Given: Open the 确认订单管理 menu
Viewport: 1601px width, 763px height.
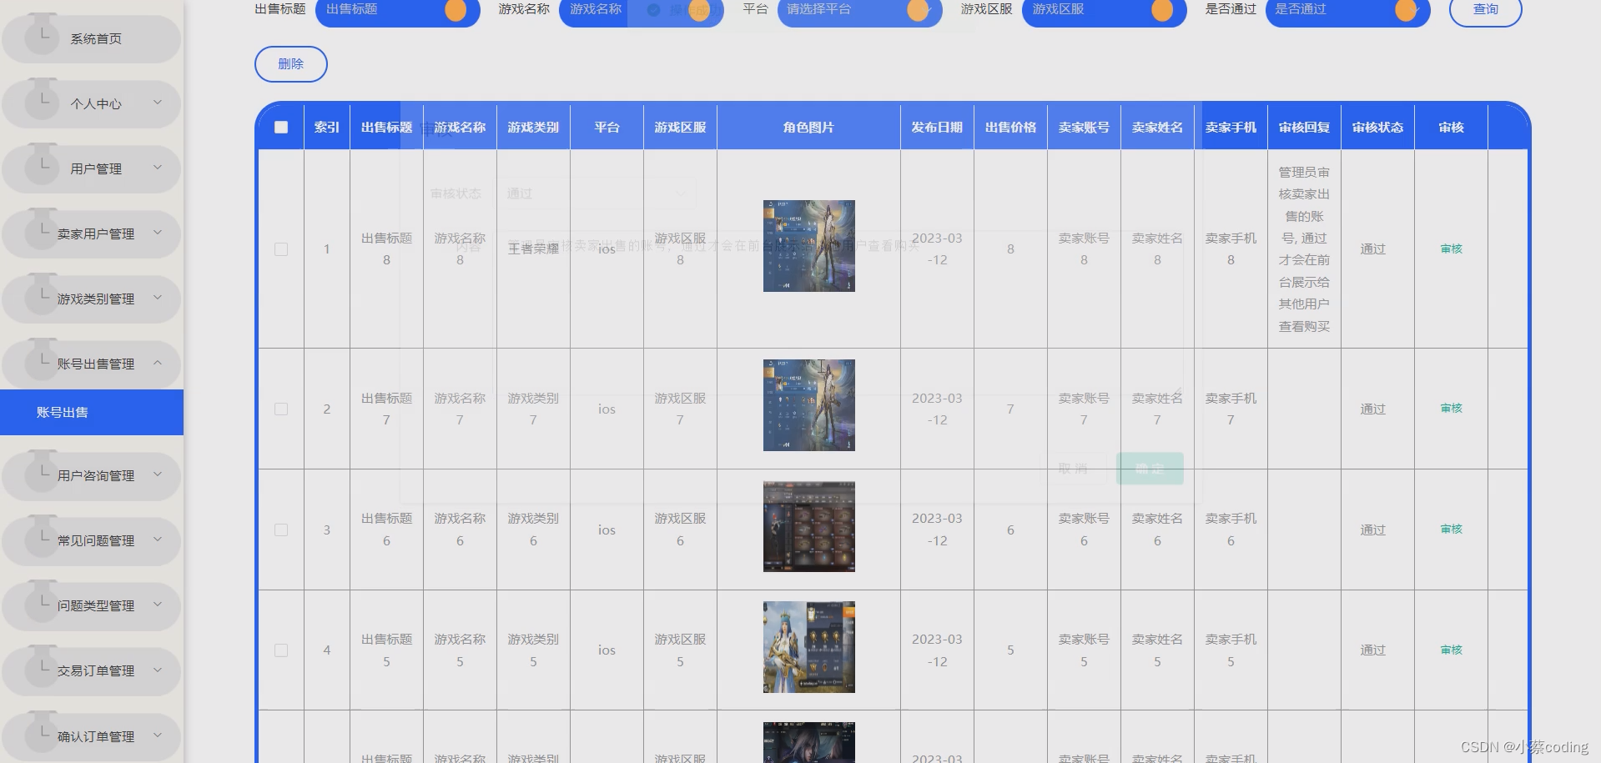Looking at the screenshot, I should [x=91, y=737].
